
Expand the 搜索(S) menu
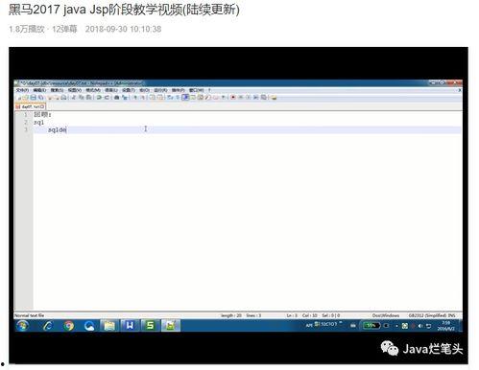57,90
